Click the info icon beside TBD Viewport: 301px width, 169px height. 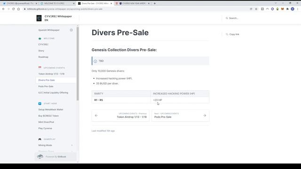coord(95,61)
